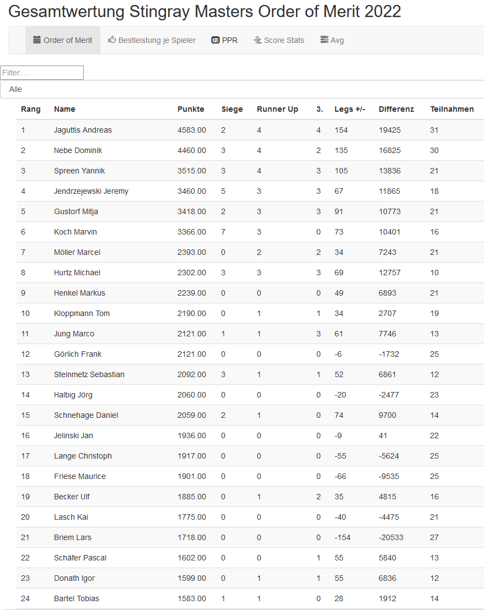The width and height of the screenshot is (484, 610).
Task: Click the Avg tab icon
Action: (x=324, y=40)
